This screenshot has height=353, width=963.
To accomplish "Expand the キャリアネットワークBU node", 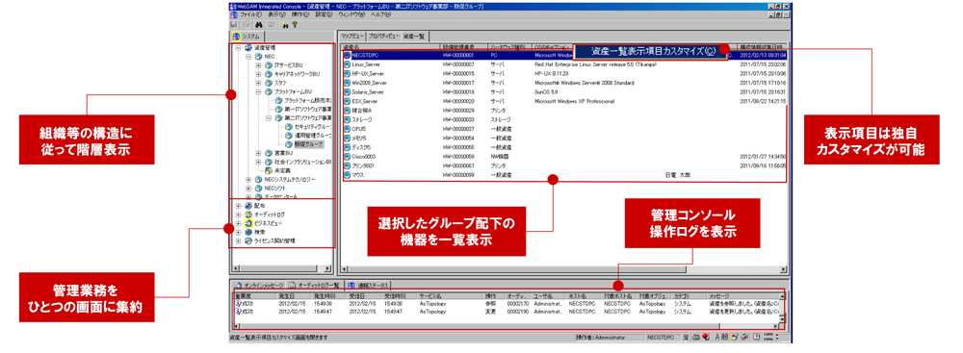I will point(258,74).
